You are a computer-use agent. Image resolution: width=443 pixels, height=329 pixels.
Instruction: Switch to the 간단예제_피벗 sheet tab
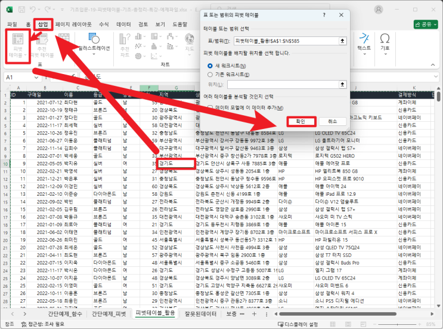(109, 313)
